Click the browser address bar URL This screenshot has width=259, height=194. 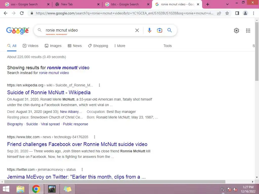click(x=124, y=13)
